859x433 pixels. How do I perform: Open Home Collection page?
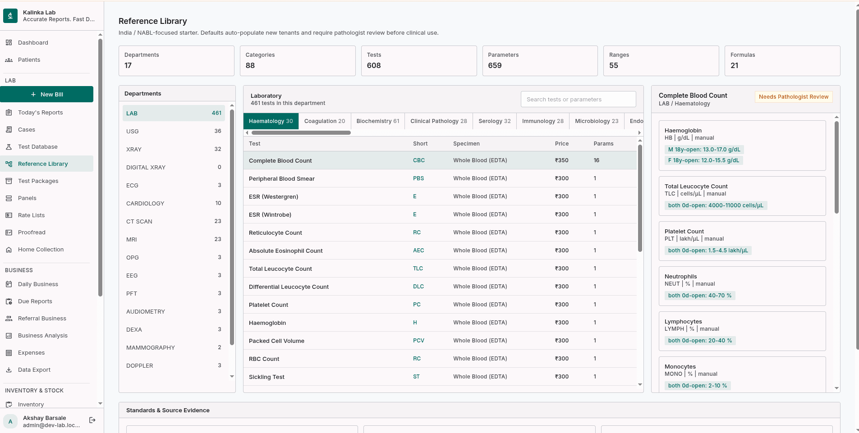click(47, 249)
